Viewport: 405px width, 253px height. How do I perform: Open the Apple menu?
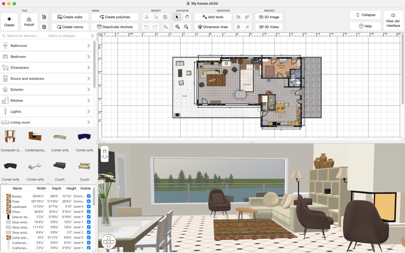click(4, 3)
